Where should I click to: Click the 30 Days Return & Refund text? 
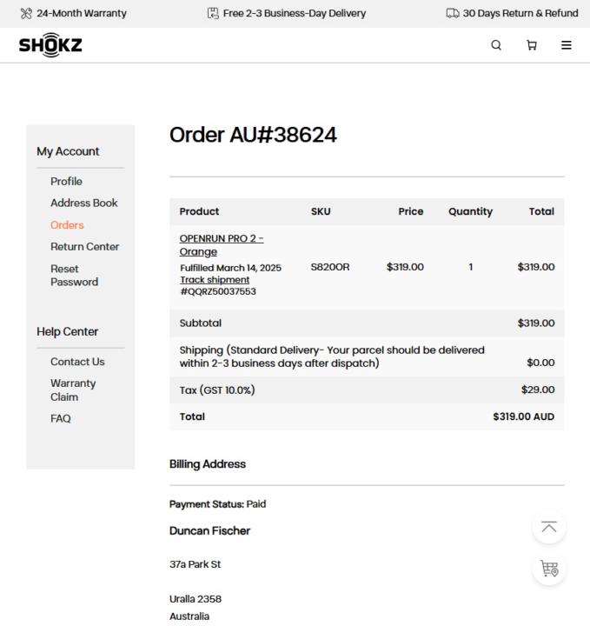pos(520,13)
